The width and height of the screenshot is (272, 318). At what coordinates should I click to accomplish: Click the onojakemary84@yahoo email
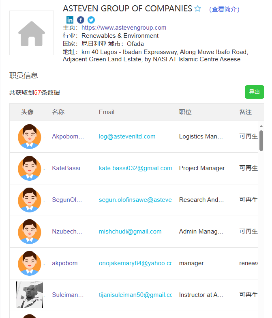pos(136,263)
